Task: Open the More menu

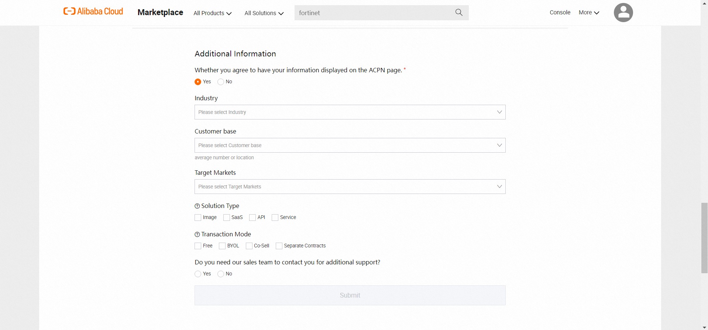Action: coord(589,13)
